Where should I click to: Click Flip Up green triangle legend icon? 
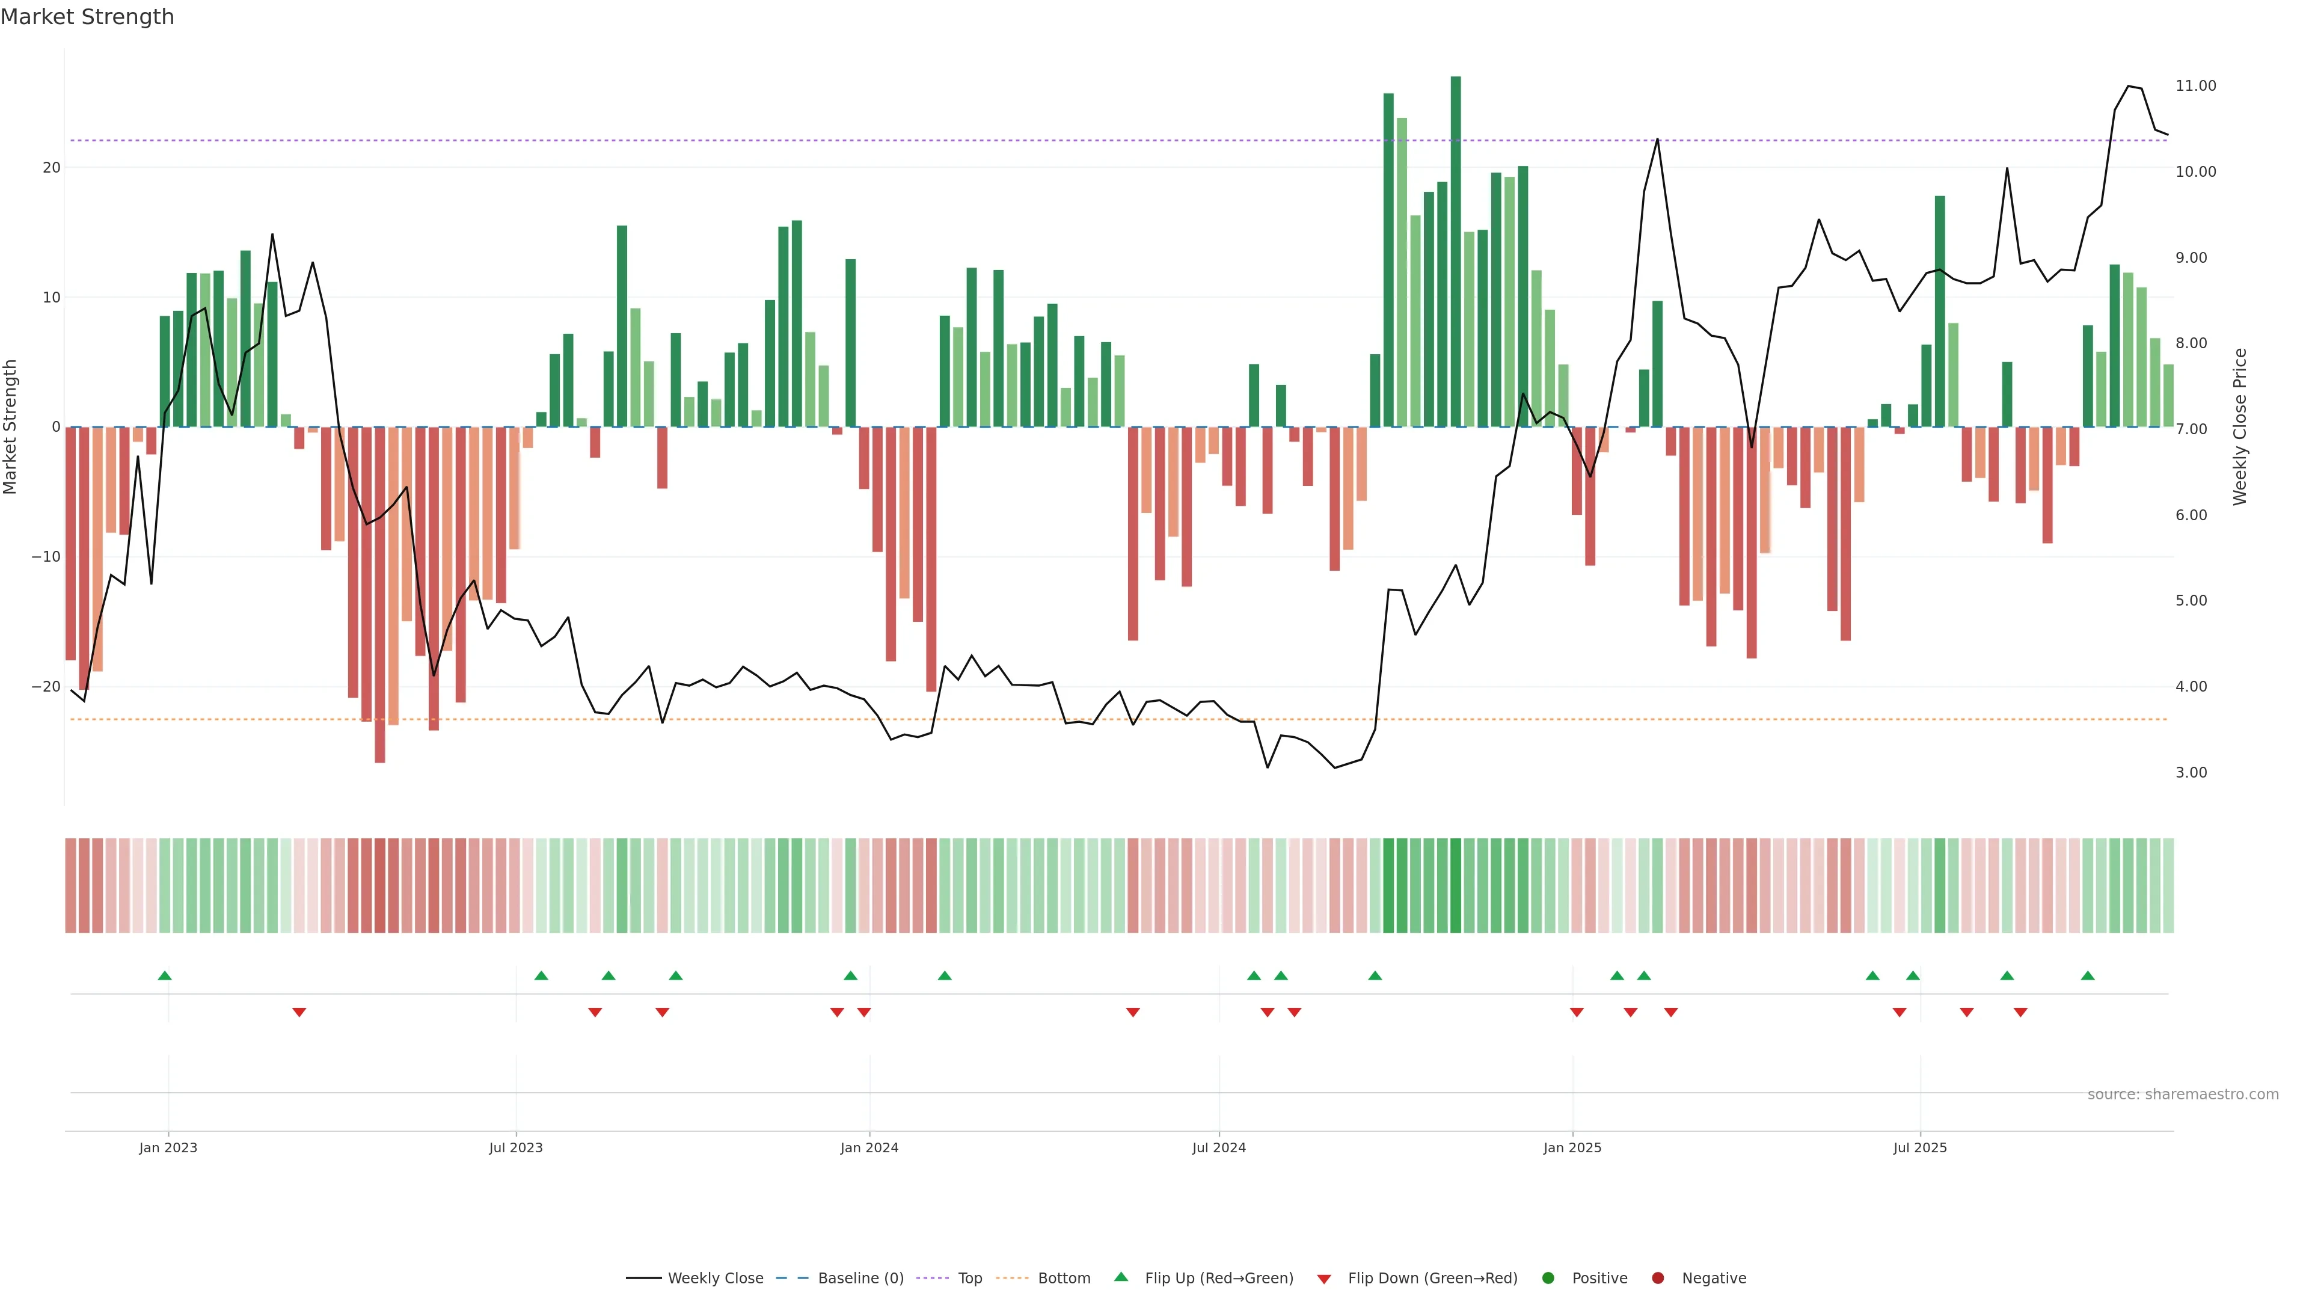[1120, 1277]
